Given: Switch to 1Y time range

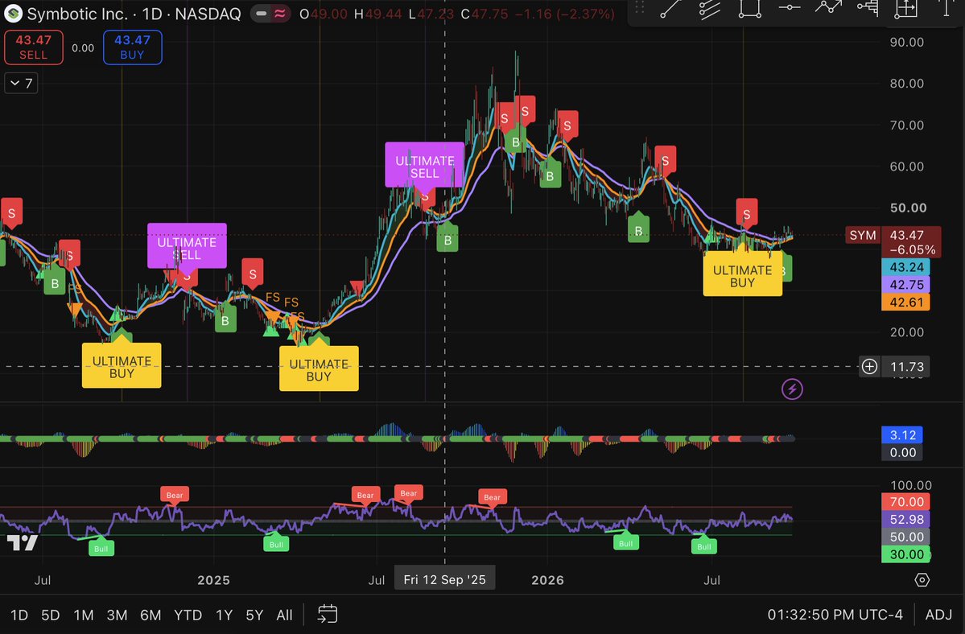Looking at the screenshot, I should click(224, 615).
